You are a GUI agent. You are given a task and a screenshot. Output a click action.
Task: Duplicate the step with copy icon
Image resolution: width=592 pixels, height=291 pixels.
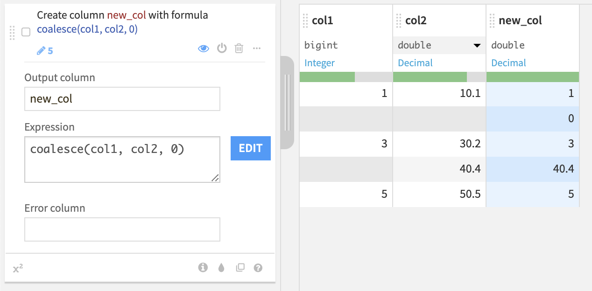(240, 268)
